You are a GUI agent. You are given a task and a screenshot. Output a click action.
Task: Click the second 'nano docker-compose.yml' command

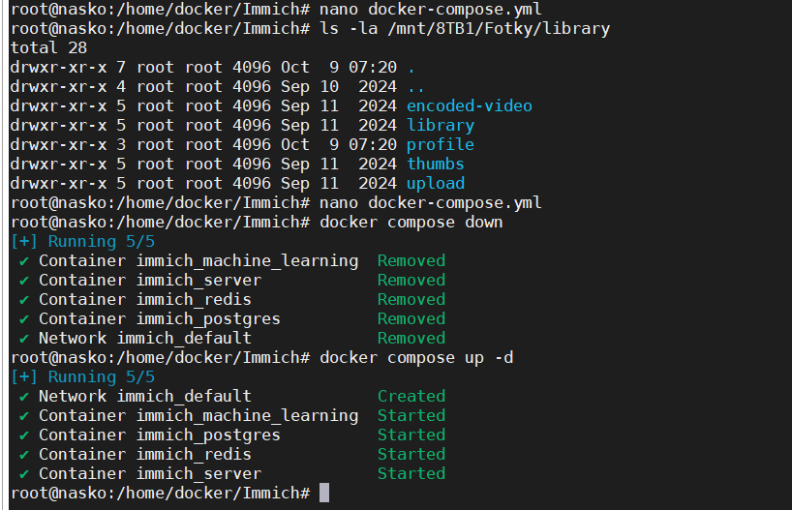coord(430,202)
